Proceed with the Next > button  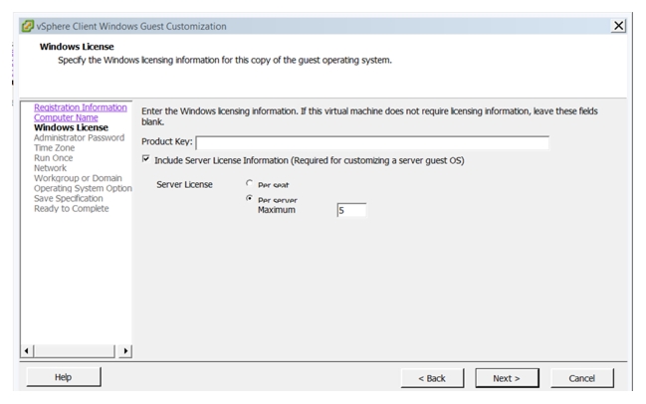pos(507,378)
